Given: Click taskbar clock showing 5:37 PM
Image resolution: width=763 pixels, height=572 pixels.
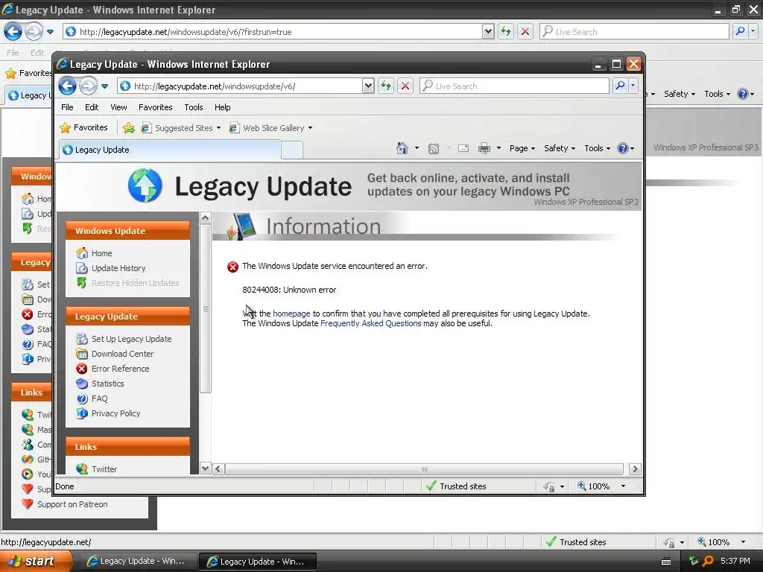Looking at the screenshot, I should click(735, 561).
